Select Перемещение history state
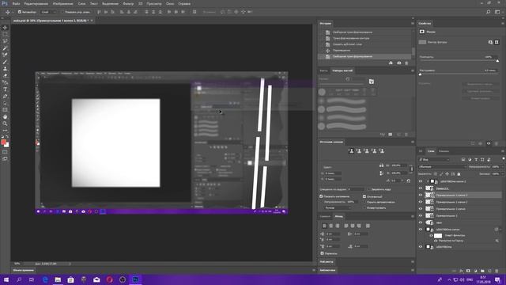Screen dimensions: 506x285 [x=342, y=51]
